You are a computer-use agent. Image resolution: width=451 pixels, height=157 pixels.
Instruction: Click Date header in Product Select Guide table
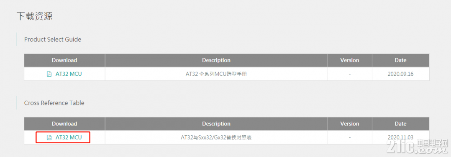tap(400, 60)
